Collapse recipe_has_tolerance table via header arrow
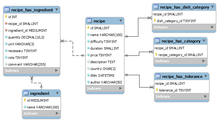Viewport: 219px width, 122px height. point(206,76)
